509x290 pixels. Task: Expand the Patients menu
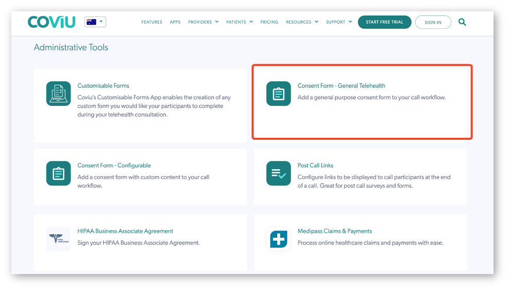[x=240, y=22]
